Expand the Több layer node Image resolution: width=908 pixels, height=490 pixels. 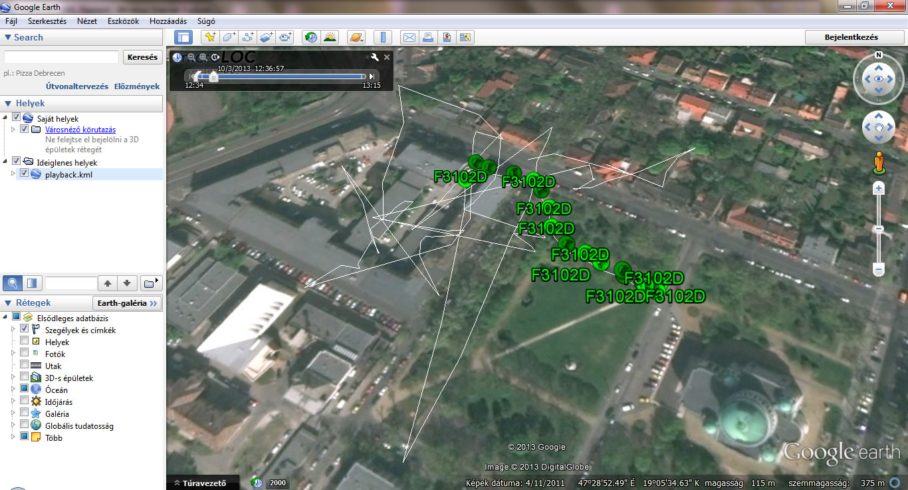13,437
